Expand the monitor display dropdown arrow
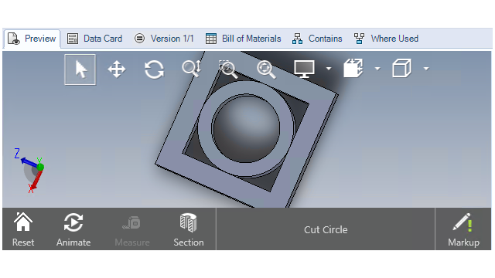495x278 pixels. 329,69
